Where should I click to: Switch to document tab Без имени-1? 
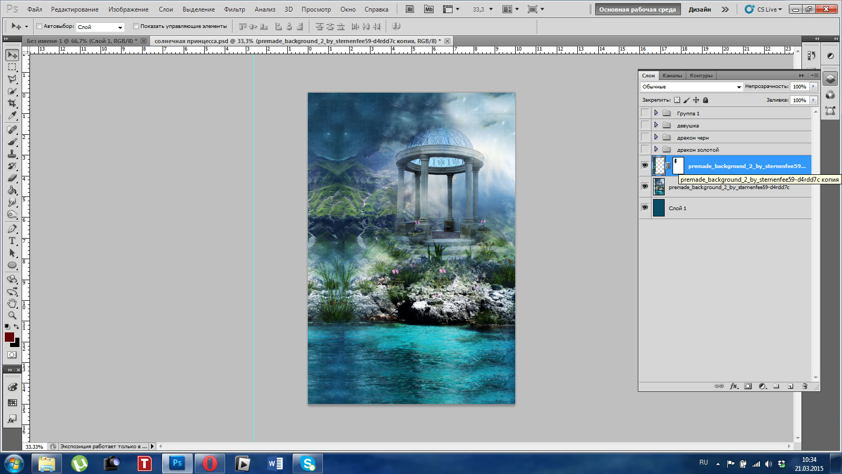(x=82, y=41)
